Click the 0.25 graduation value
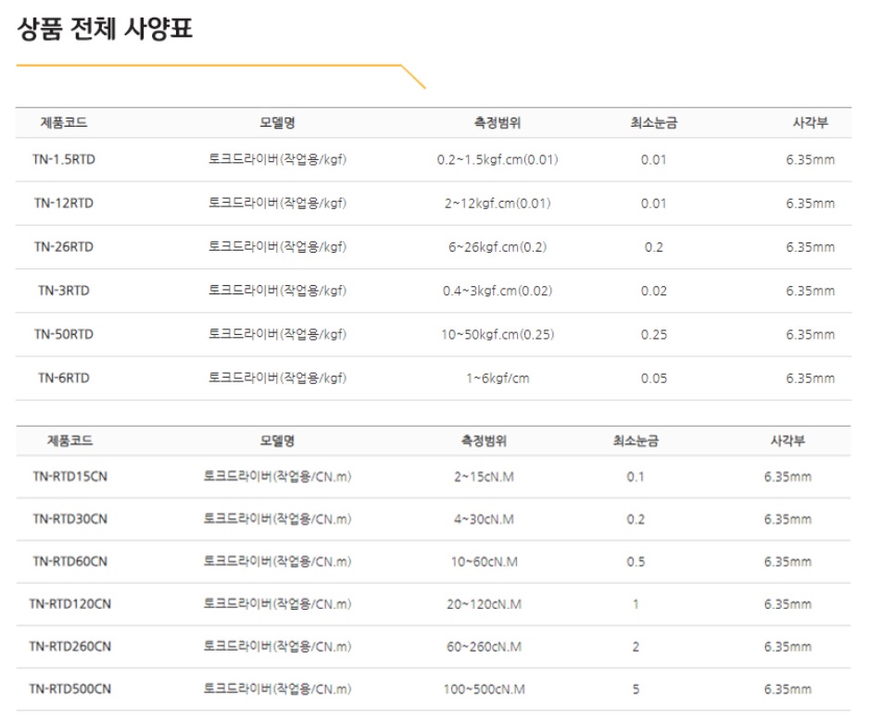The height and width of the screenshot is (720, 869). tap(653, 335)
